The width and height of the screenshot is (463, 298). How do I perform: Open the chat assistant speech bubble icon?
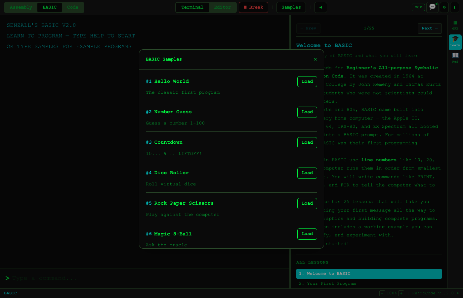(x=432, y=7)
